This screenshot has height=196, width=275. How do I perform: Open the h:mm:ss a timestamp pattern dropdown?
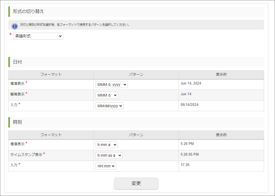109,155
